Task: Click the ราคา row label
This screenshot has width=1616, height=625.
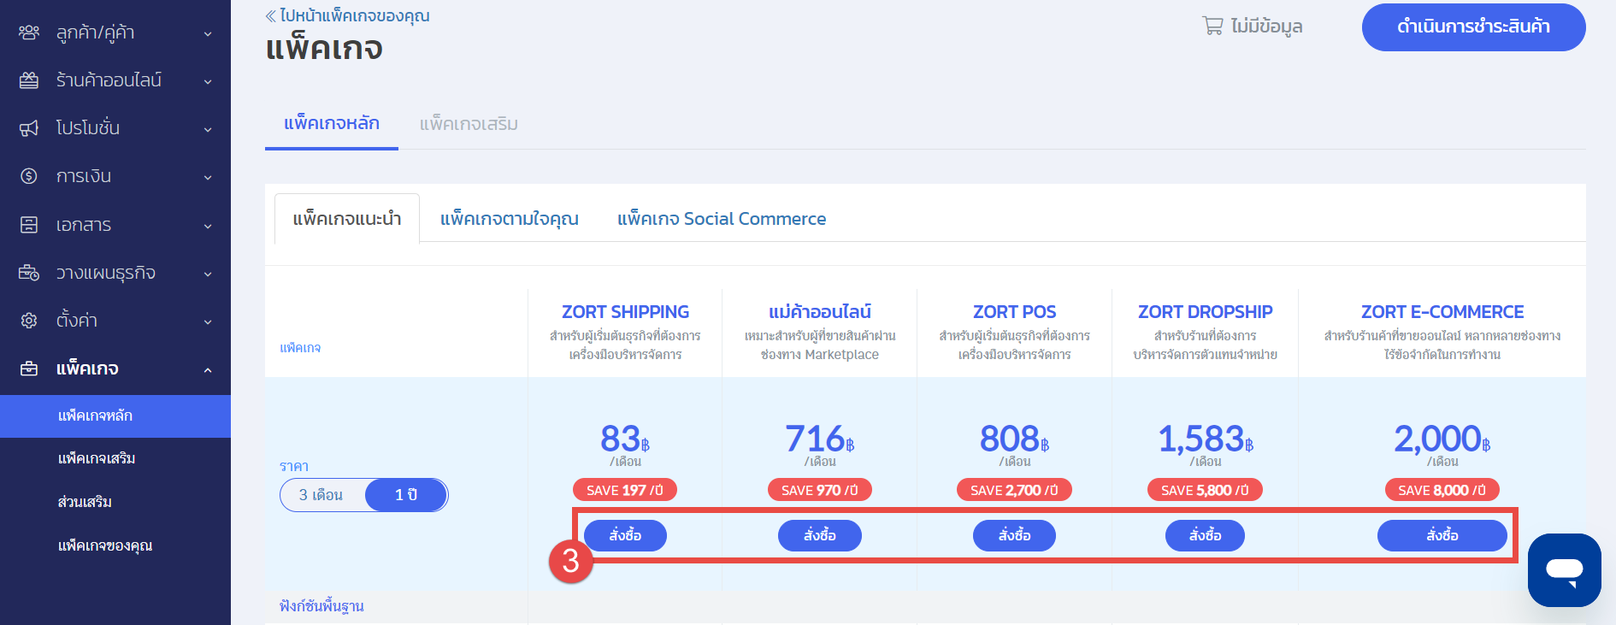Action: (294, 466)
